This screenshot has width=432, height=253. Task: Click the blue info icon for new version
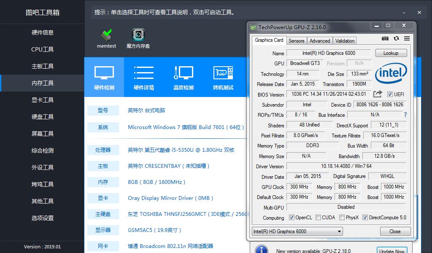(262, 250)
